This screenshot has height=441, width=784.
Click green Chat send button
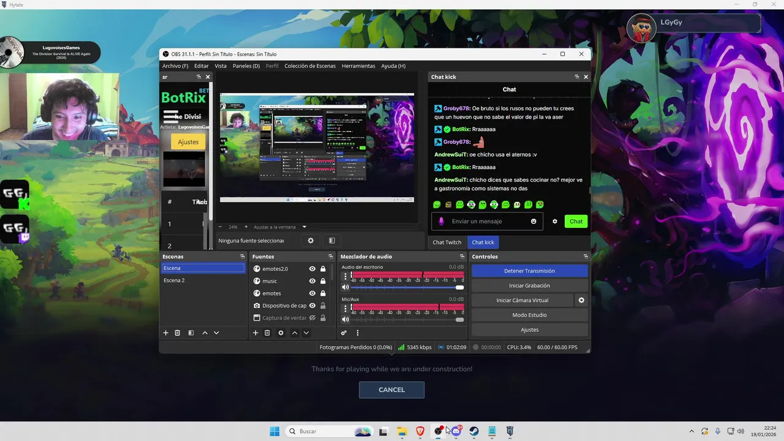[576, 221]
